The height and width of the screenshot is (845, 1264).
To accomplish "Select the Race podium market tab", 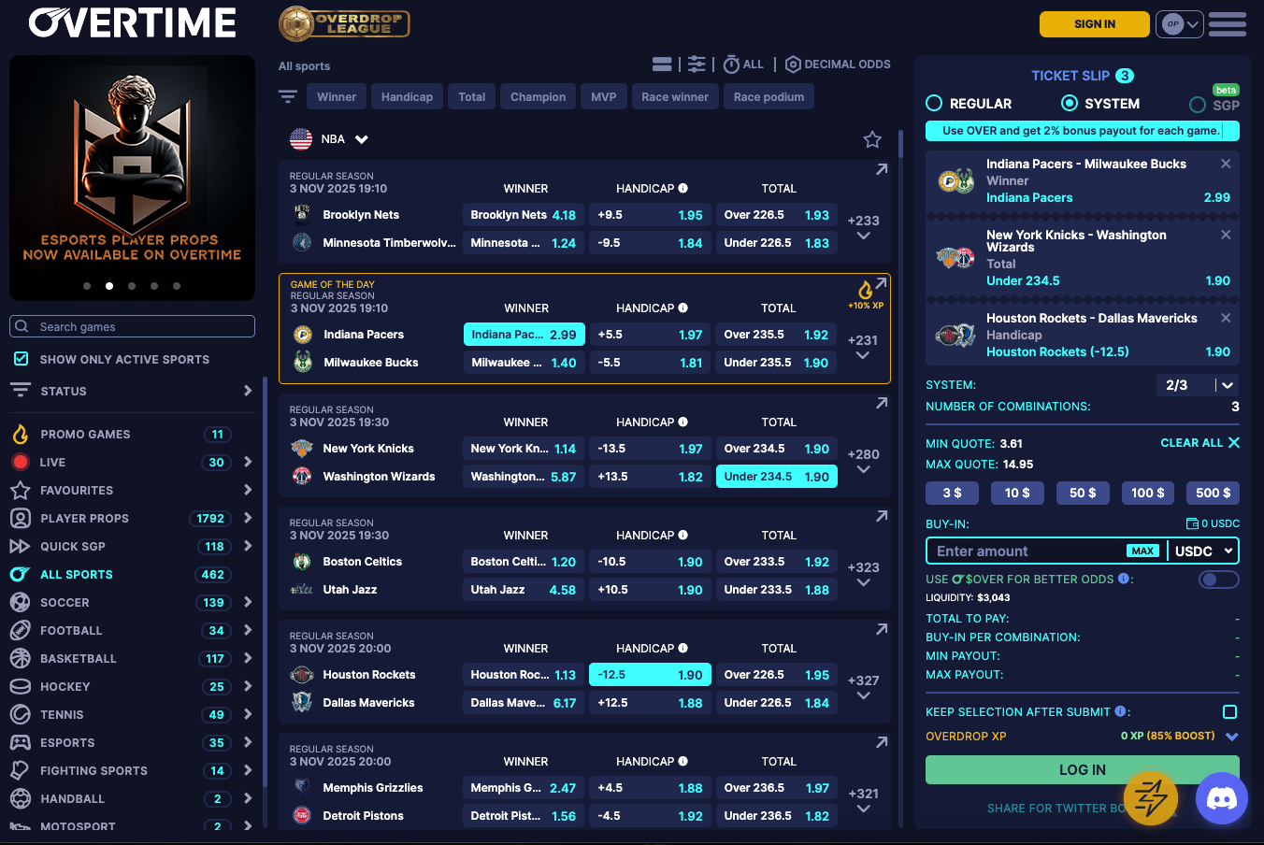I will 768,96.
